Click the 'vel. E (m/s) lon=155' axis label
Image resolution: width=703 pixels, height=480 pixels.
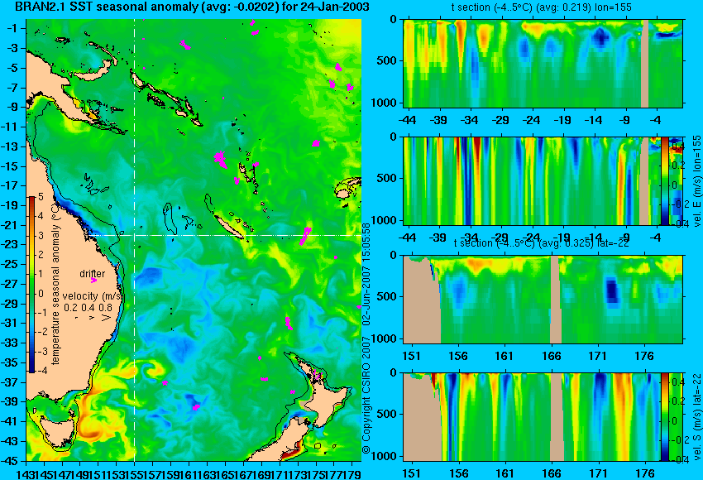(696, 180)
